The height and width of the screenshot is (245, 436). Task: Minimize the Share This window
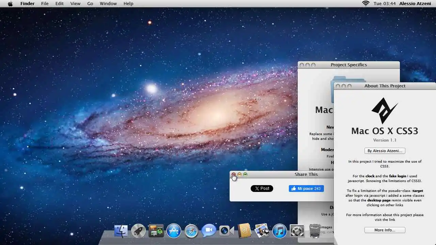(x=239, y=175)
